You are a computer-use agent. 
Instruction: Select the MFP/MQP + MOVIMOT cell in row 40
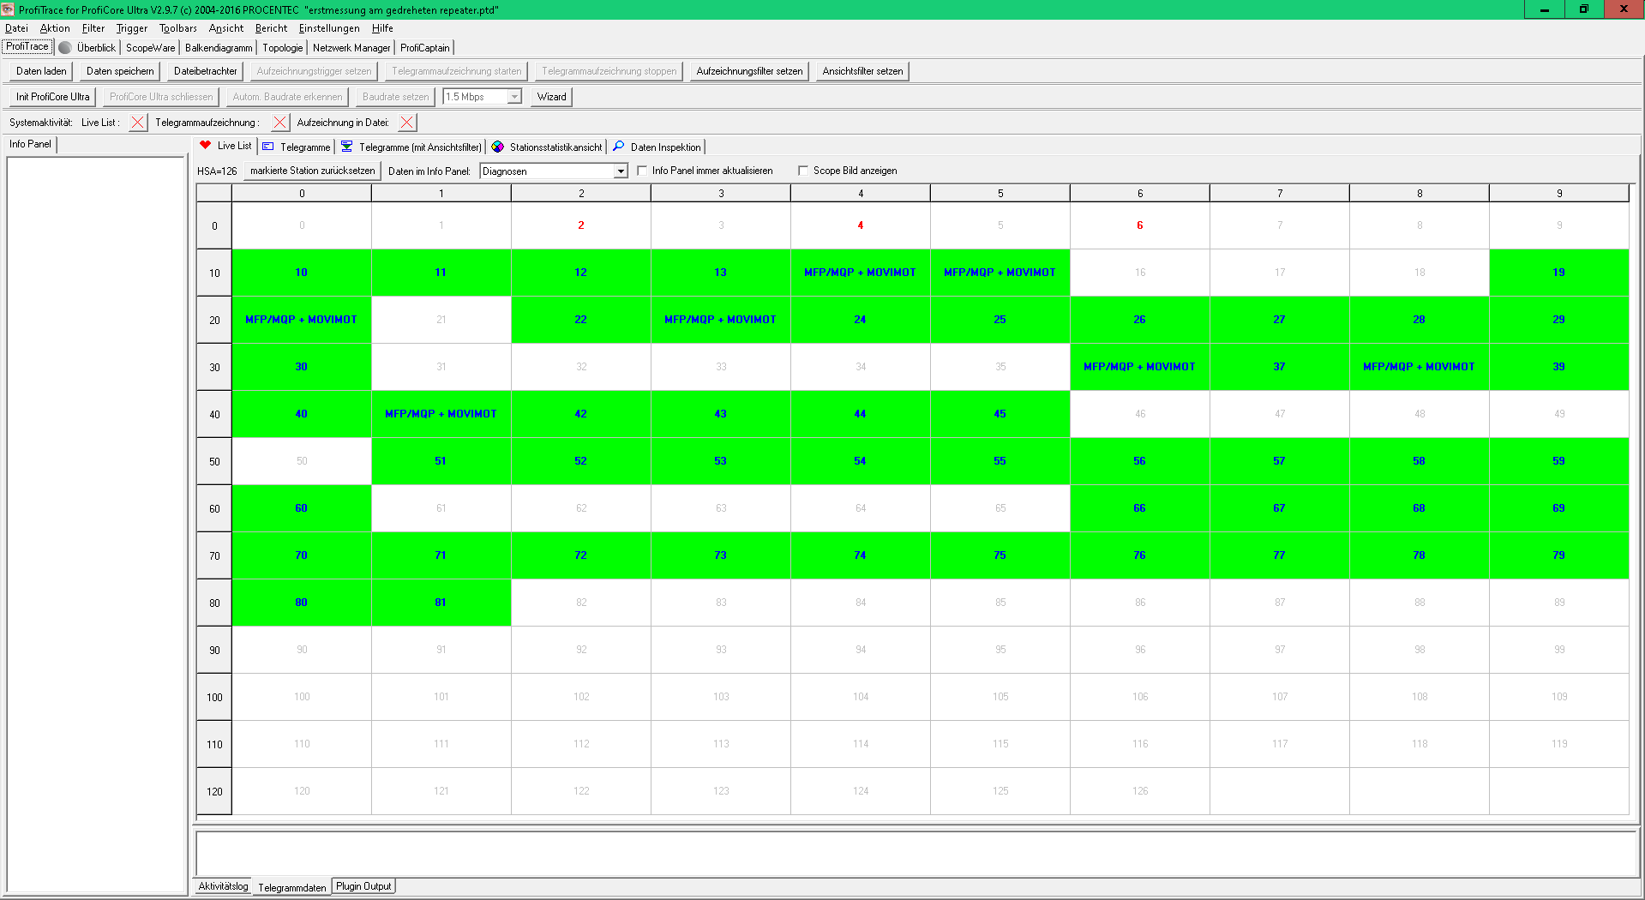click(x=441, y=414)
